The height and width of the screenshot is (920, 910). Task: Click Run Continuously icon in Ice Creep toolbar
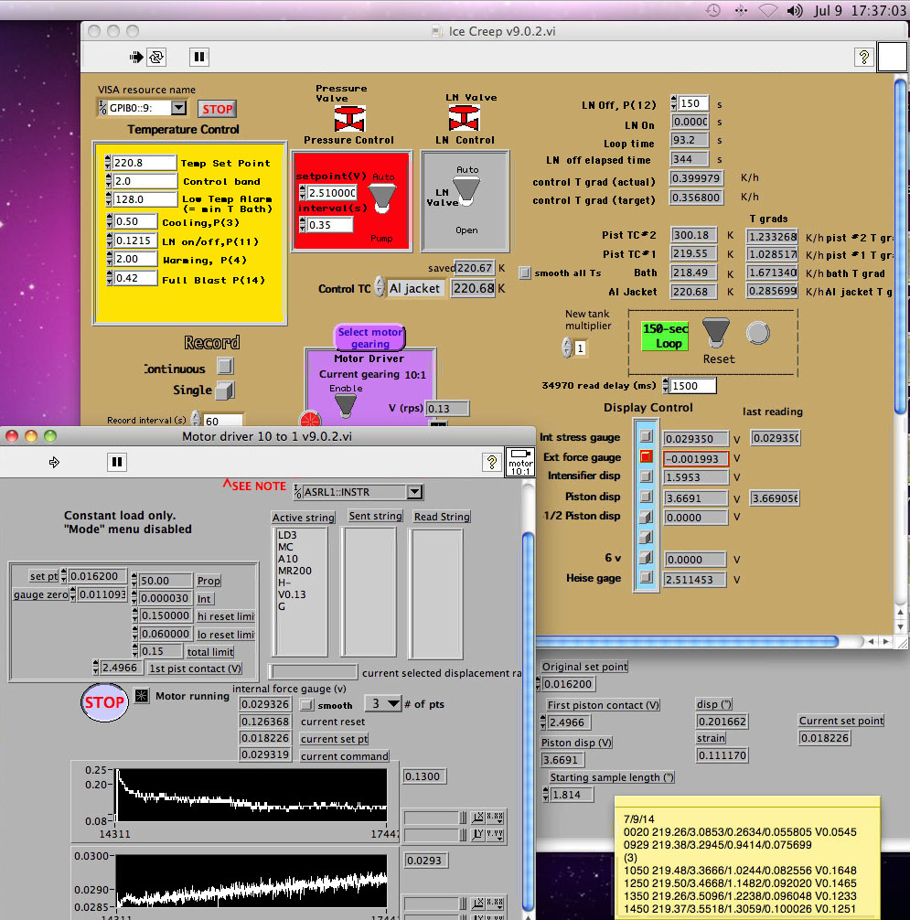(x=157, y=57)
